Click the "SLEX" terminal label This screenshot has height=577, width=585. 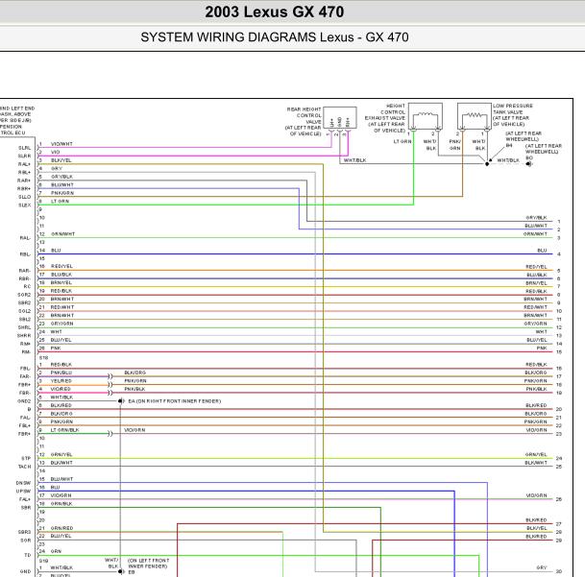[x=25, y=205]
